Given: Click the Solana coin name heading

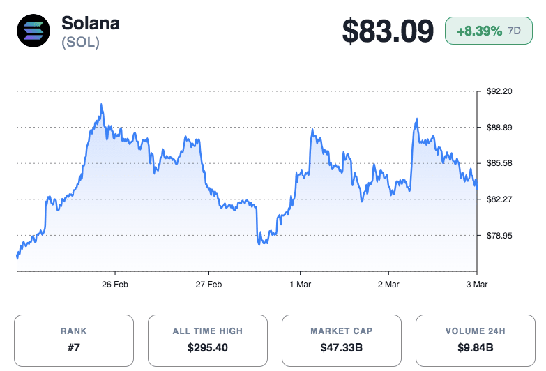Looking at the screenshot, I should click(91, 22).
